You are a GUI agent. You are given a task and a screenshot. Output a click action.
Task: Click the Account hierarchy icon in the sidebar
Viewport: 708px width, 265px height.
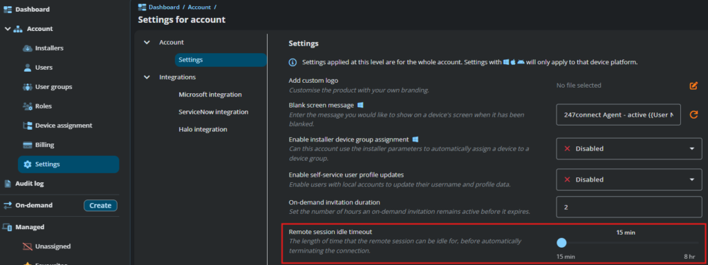pos(18,29)
